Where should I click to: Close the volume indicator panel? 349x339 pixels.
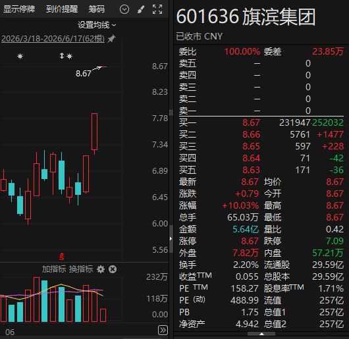point(113,269)
